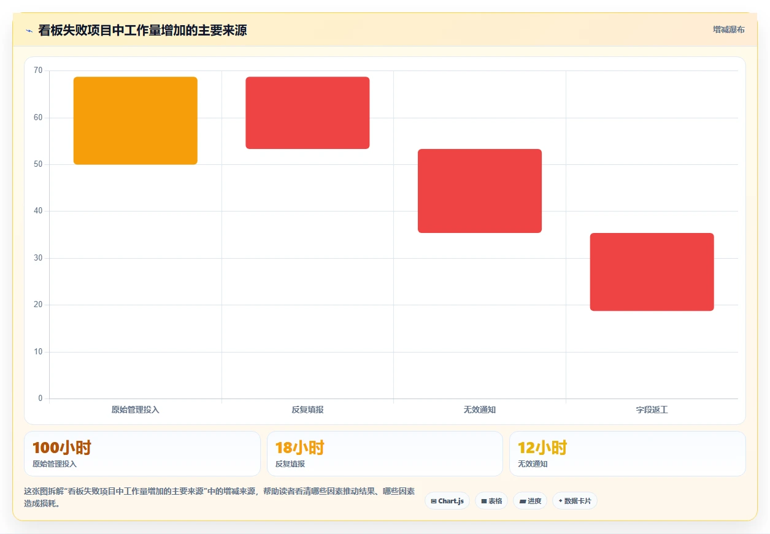Click the y-axis value 40

tap(38, 211)
